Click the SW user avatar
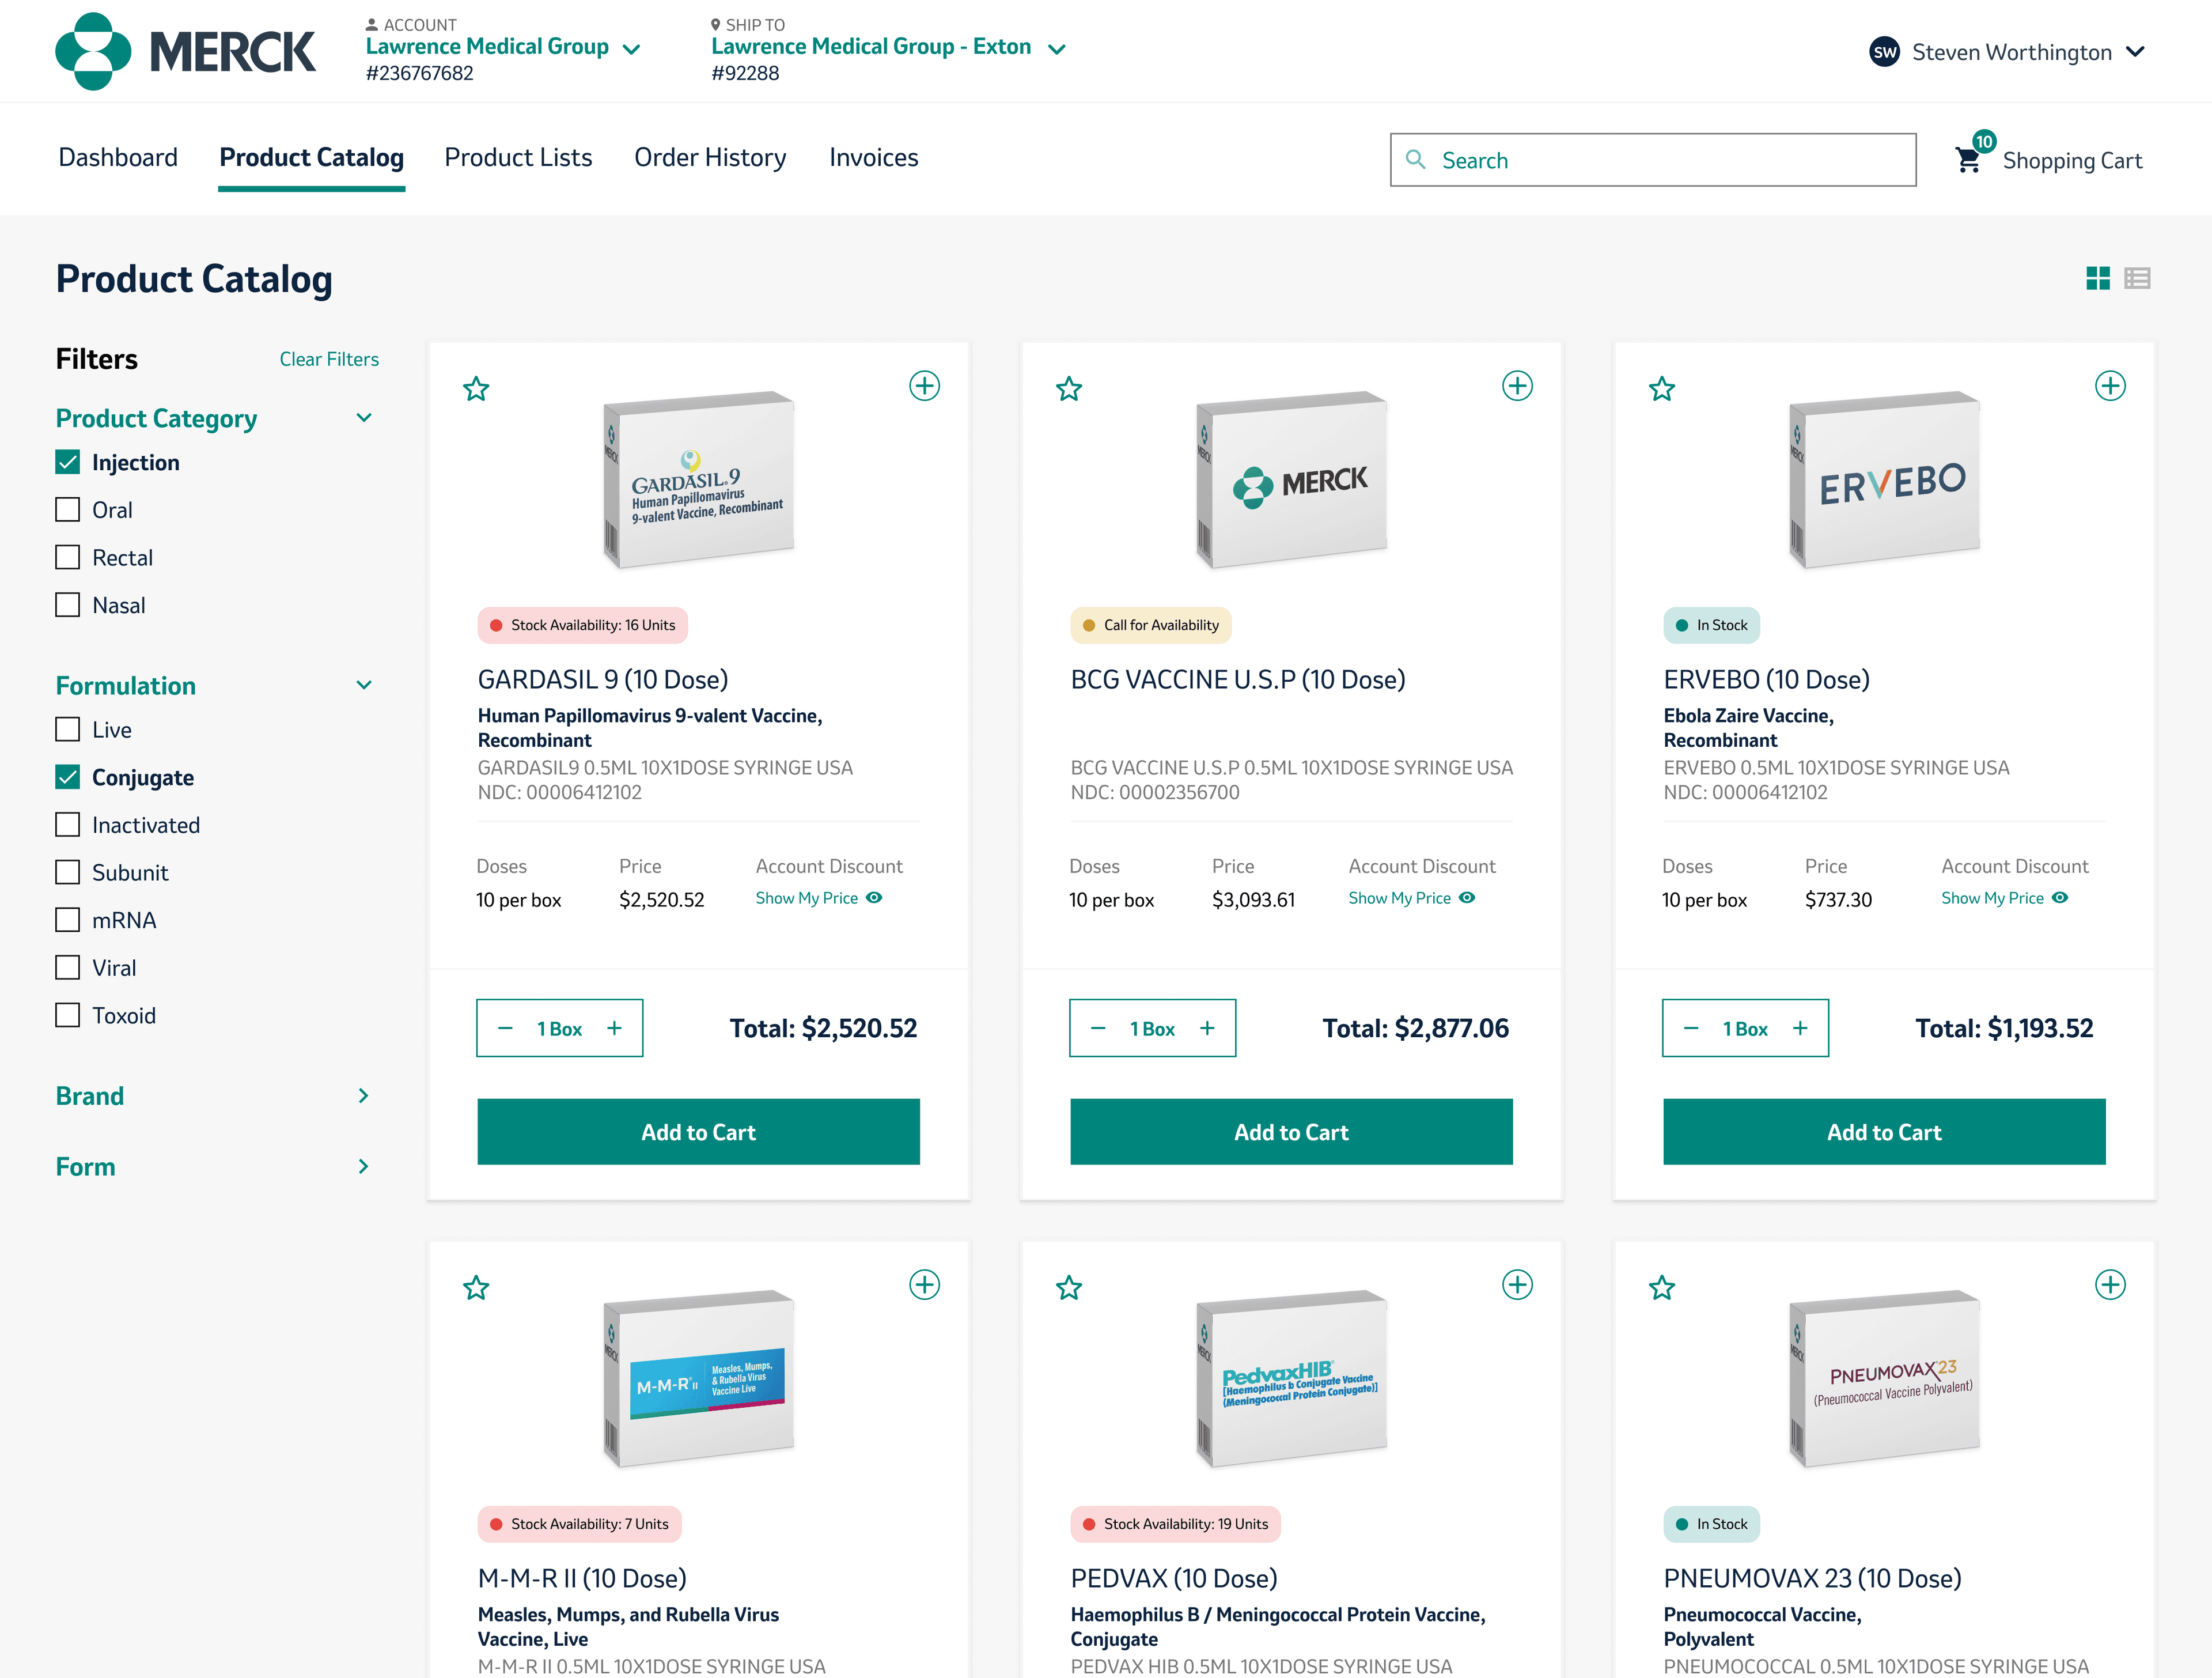Screen dimensions: 2212x1678 1885,52
